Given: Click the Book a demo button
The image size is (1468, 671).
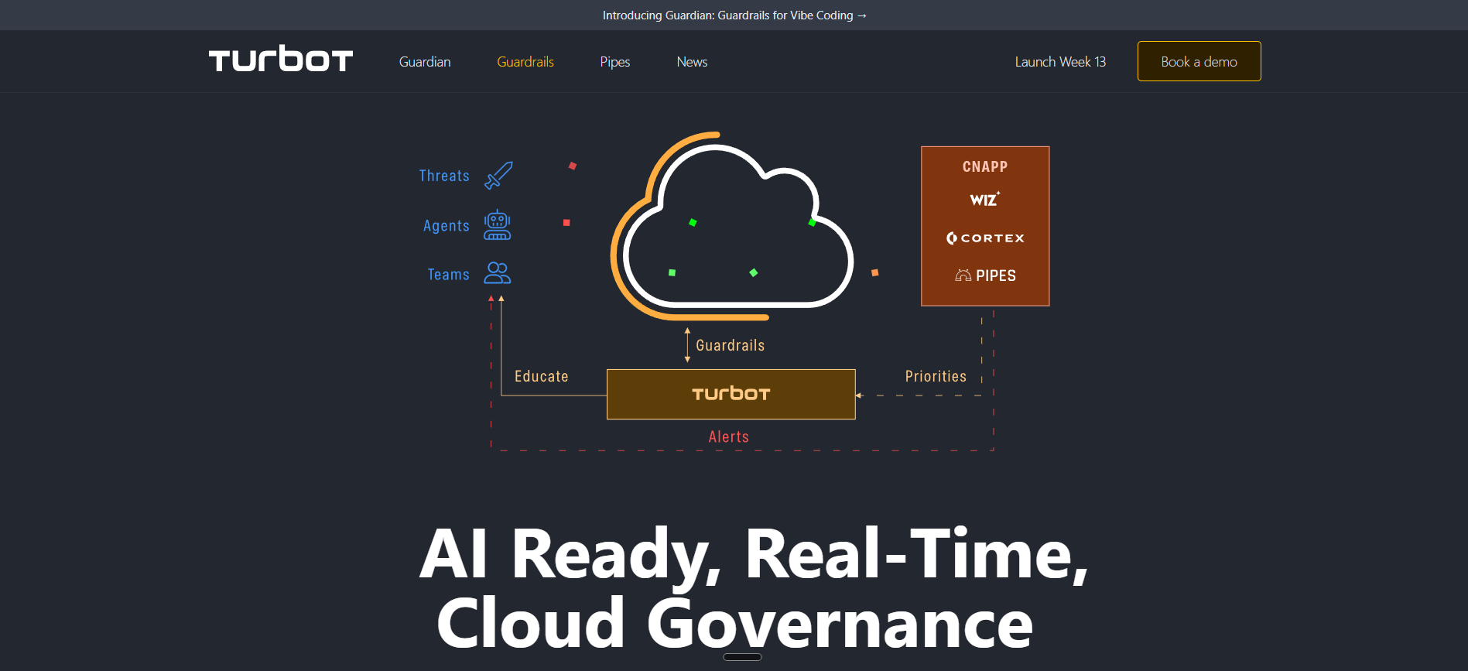Looking at the screenshot, I should (1199, 61).
